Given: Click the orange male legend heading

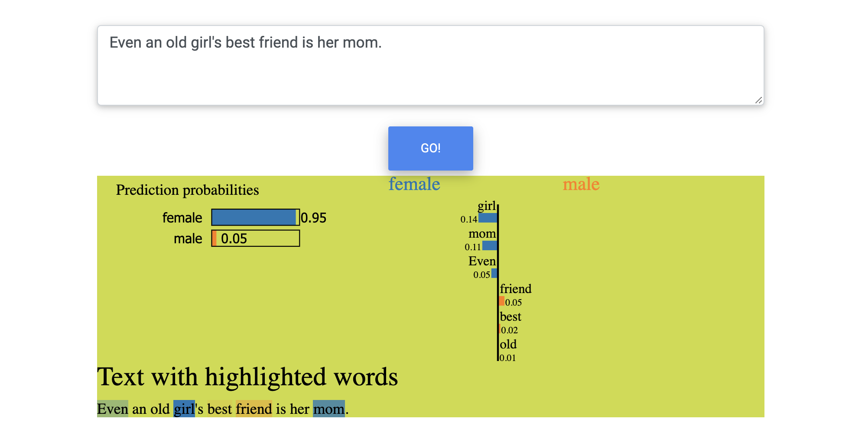Looking at the screenshot, I should [581, 184].
